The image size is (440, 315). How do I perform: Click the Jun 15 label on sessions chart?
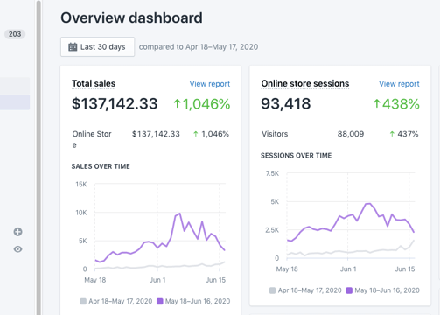click(405, 269)
